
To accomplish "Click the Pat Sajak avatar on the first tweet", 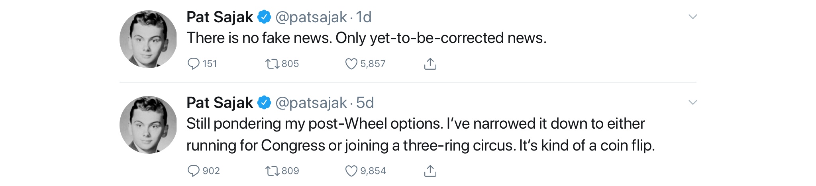I will pyautogui.click(x=148, y=39).
